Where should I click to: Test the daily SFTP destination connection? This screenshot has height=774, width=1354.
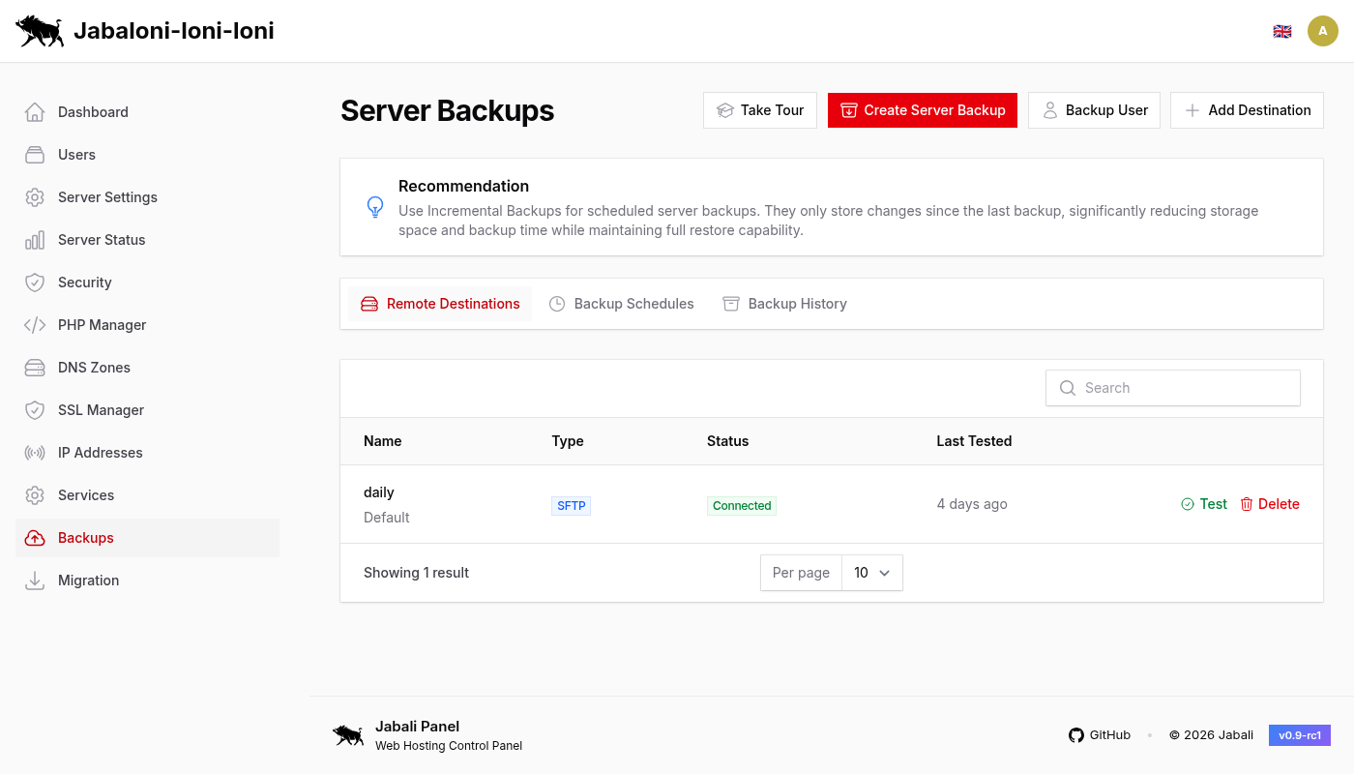pos(1203,504)
